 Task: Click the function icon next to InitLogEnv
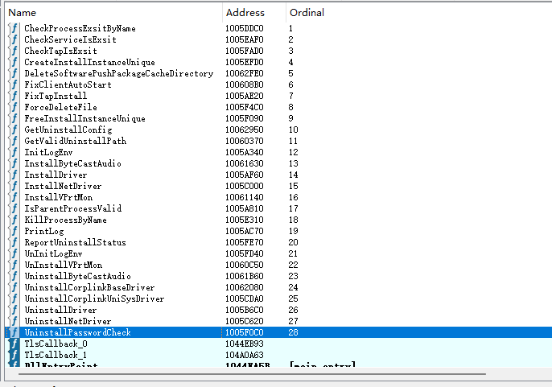(x=13, y=152)
